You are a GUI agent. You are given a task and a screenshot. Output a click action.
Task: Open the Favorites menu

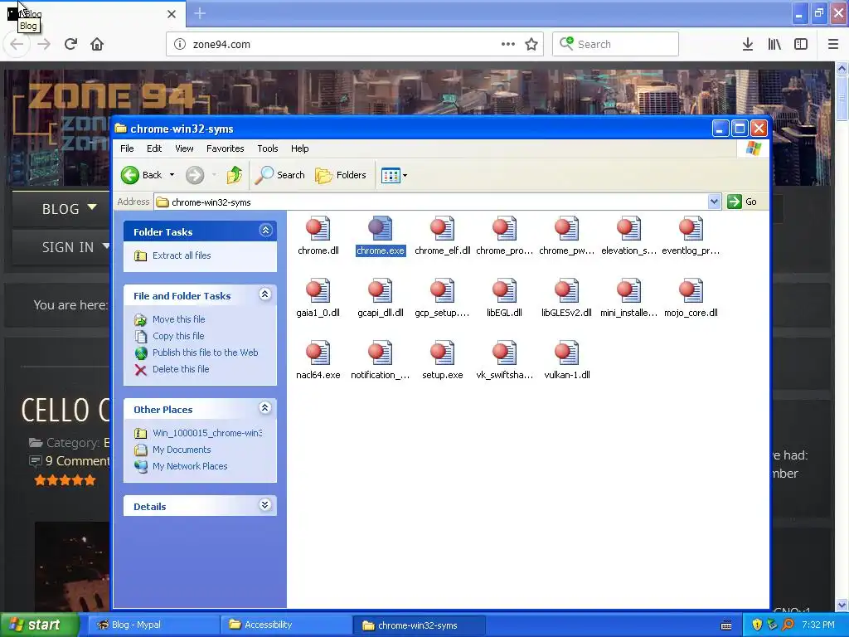click(x=226, y=148)
